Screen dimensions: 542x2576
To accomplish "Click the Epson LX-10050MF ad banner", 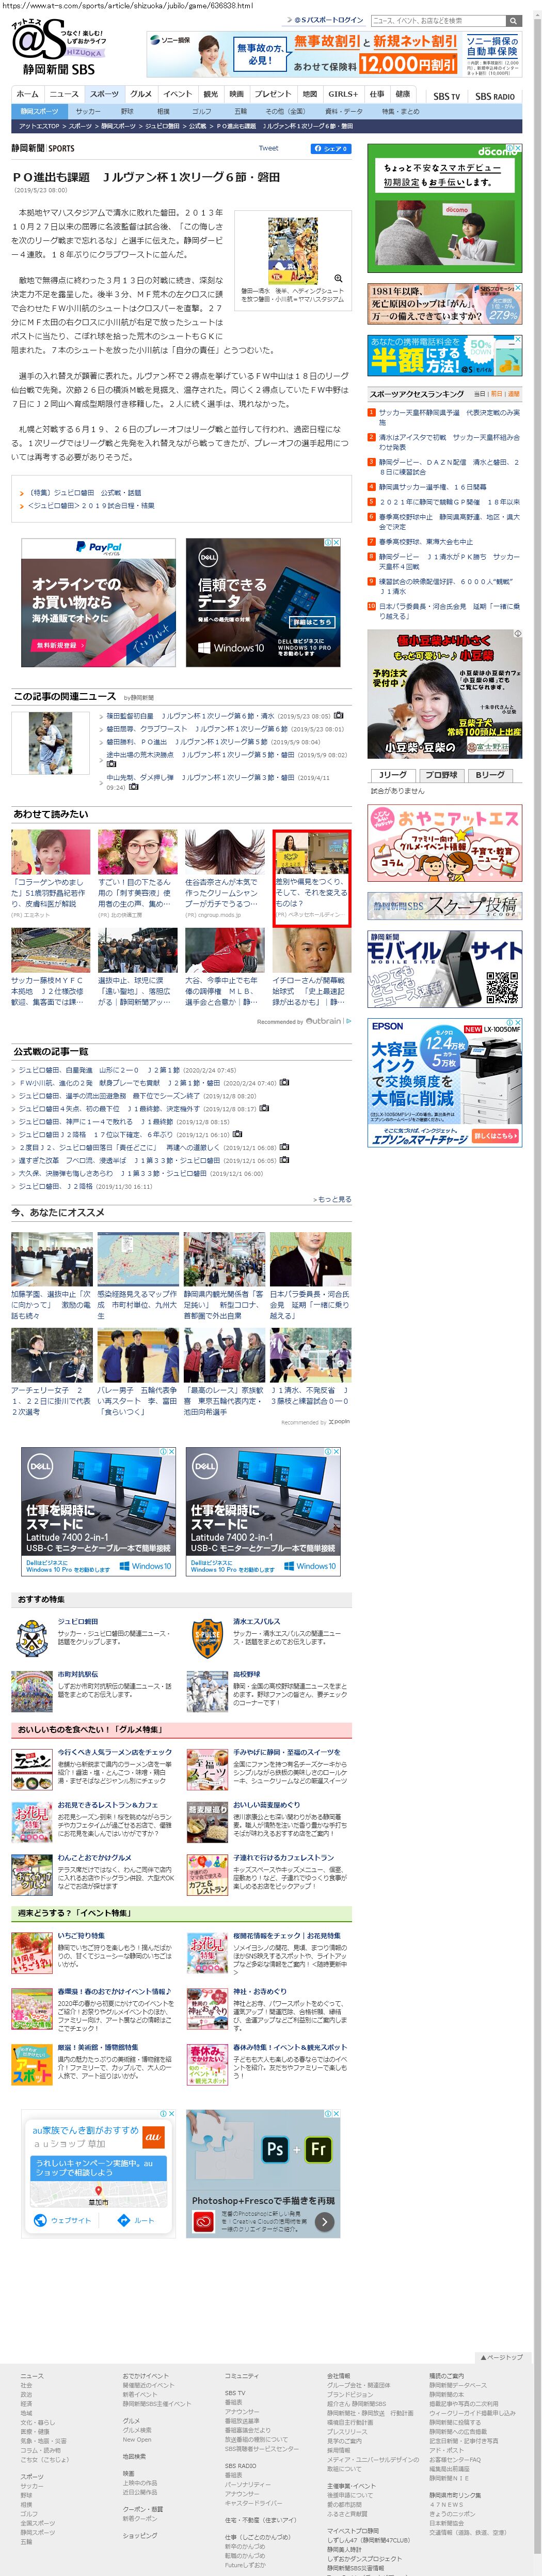I will click(444, 1083).
